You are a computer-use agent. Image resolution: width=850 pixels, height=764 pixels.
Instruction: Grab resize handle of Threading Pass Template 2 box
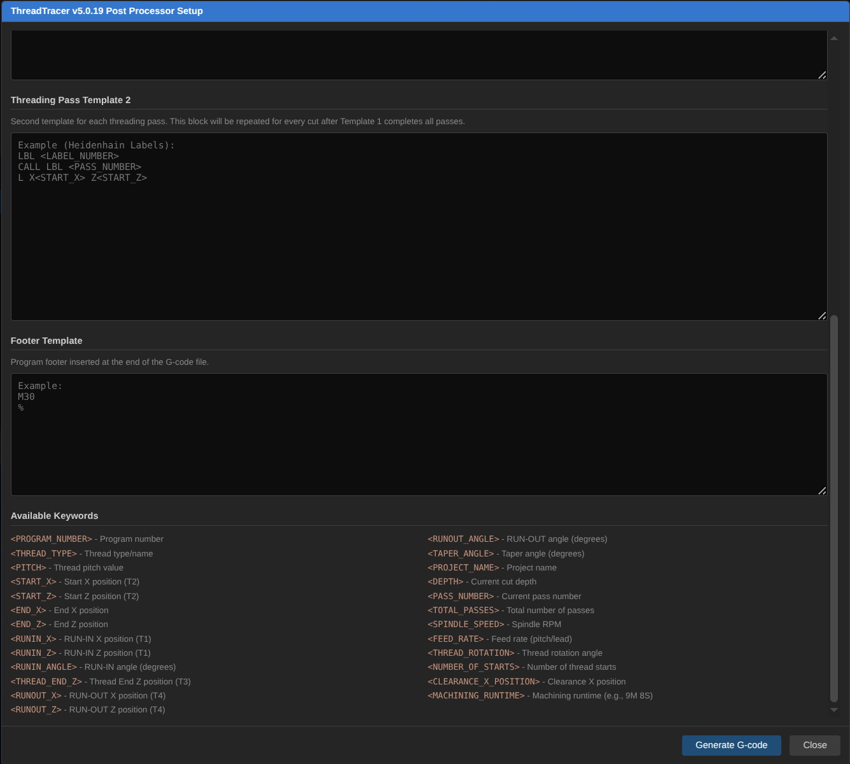[822, 316]
